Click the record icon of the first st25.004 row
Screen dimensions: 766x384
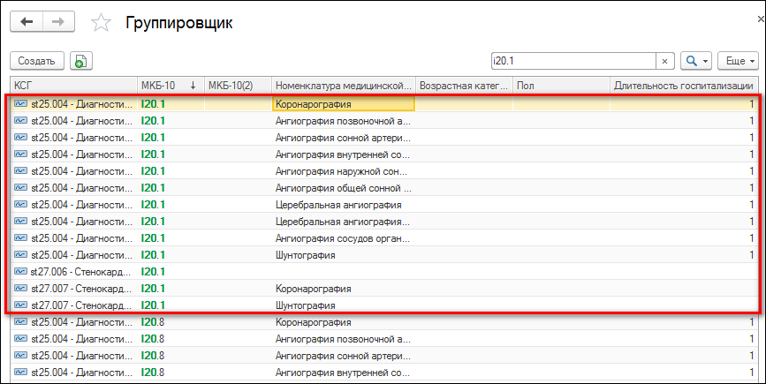click(x=20, y=104)
